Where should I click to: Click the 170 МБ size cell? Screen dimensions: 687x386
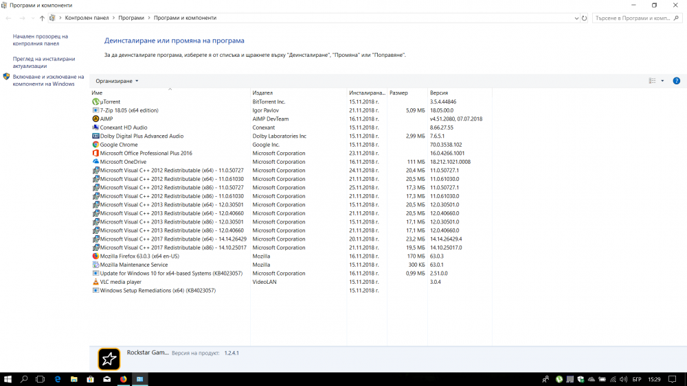pos(416,256)
